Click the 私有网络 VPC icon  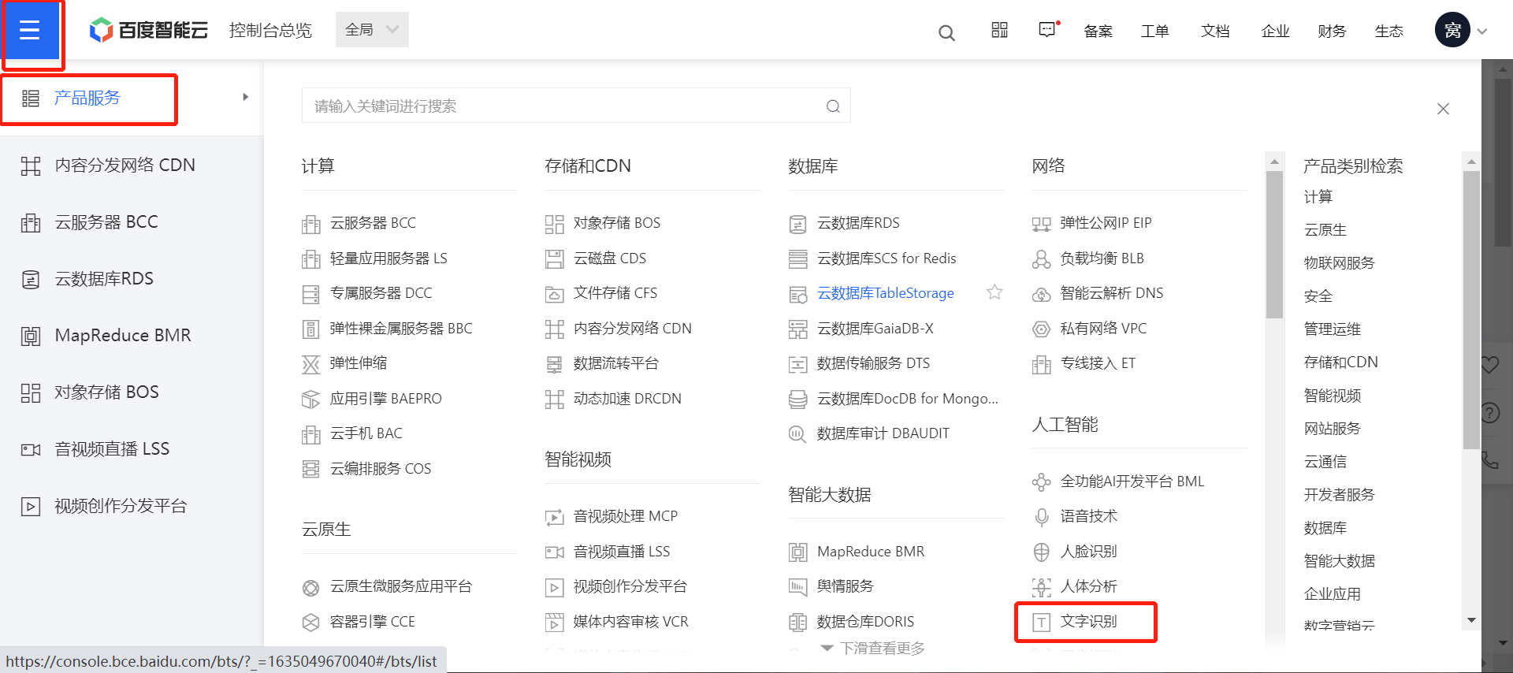1042,329
